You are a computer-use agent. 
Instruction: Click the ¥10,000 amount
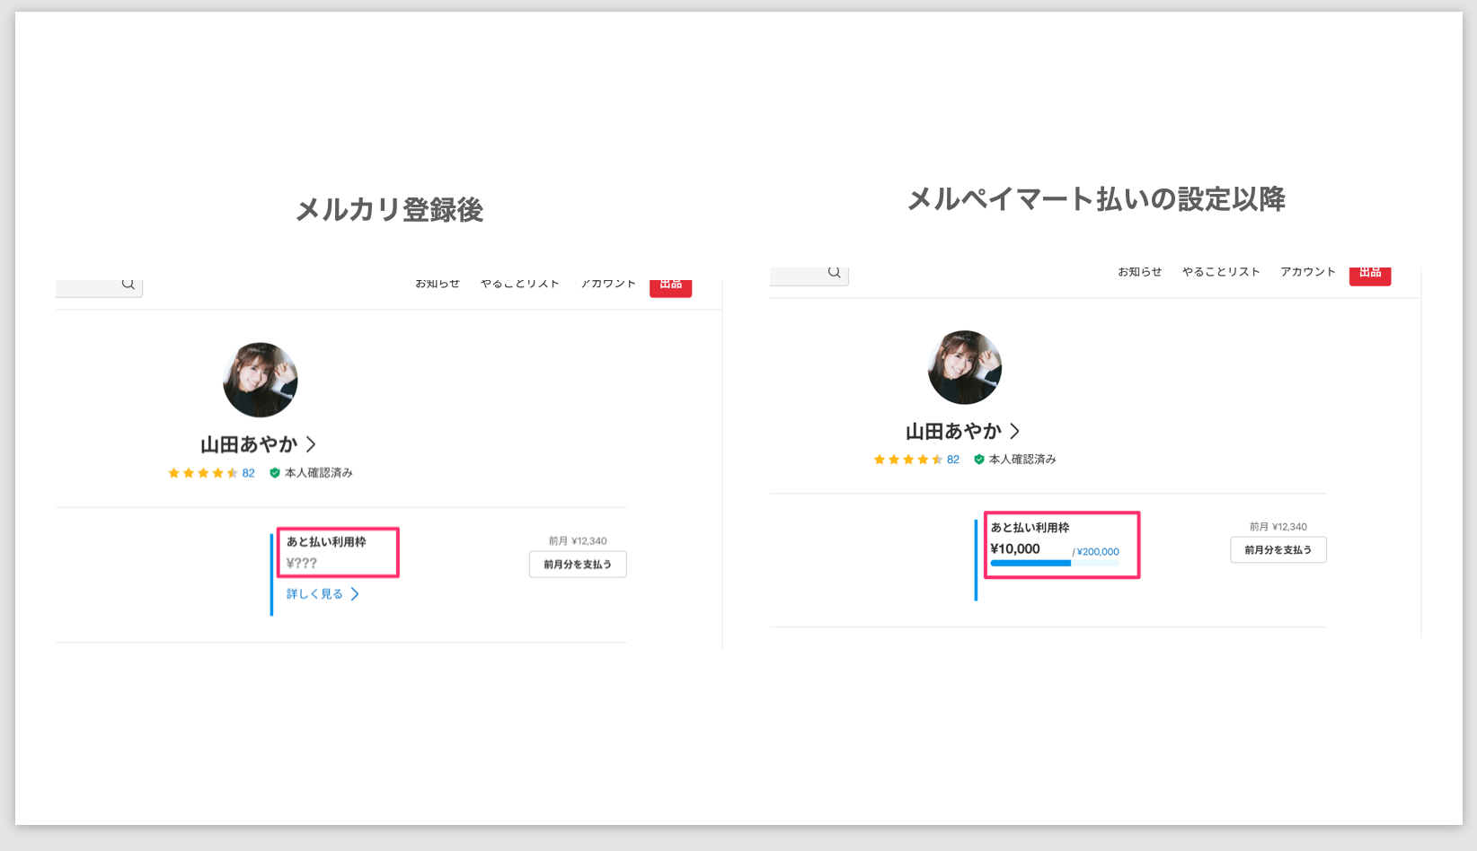coord(1015,549)
